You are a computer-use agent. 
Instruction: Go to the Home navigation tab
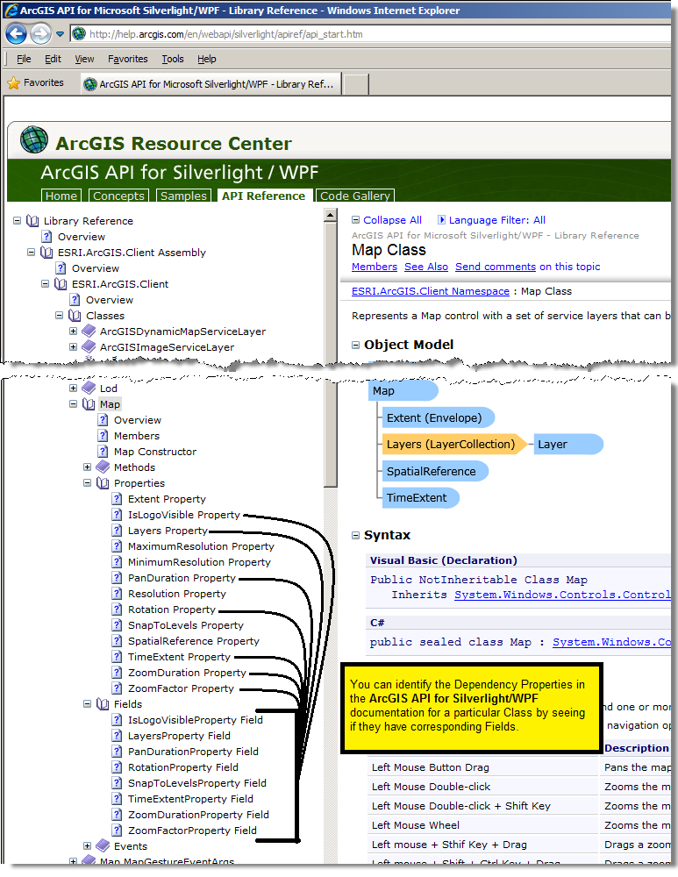pos(61,196)
